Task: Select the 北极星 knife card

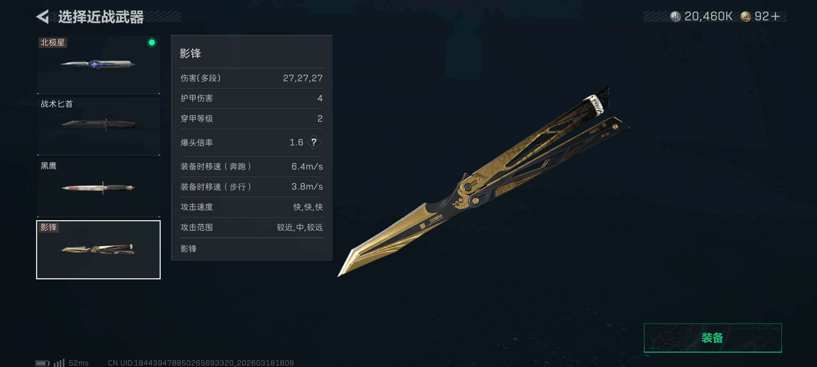Action: (x=99, y=64)
